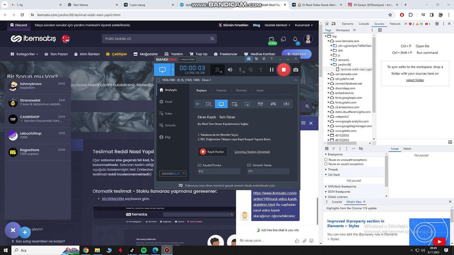Collapse the yardim/66 folder in the tree
Screen dimensions: 454x255
tap(332, 65)
